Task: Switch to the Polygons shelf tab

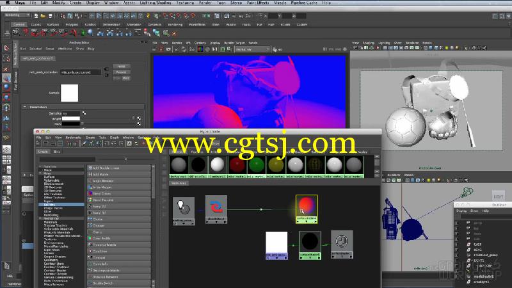Action: (72, 24)
